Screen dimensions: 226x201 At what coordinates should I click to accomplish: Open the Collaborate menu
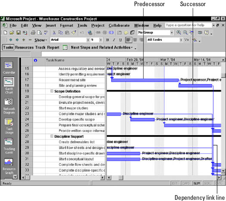(x=119, y=25)
